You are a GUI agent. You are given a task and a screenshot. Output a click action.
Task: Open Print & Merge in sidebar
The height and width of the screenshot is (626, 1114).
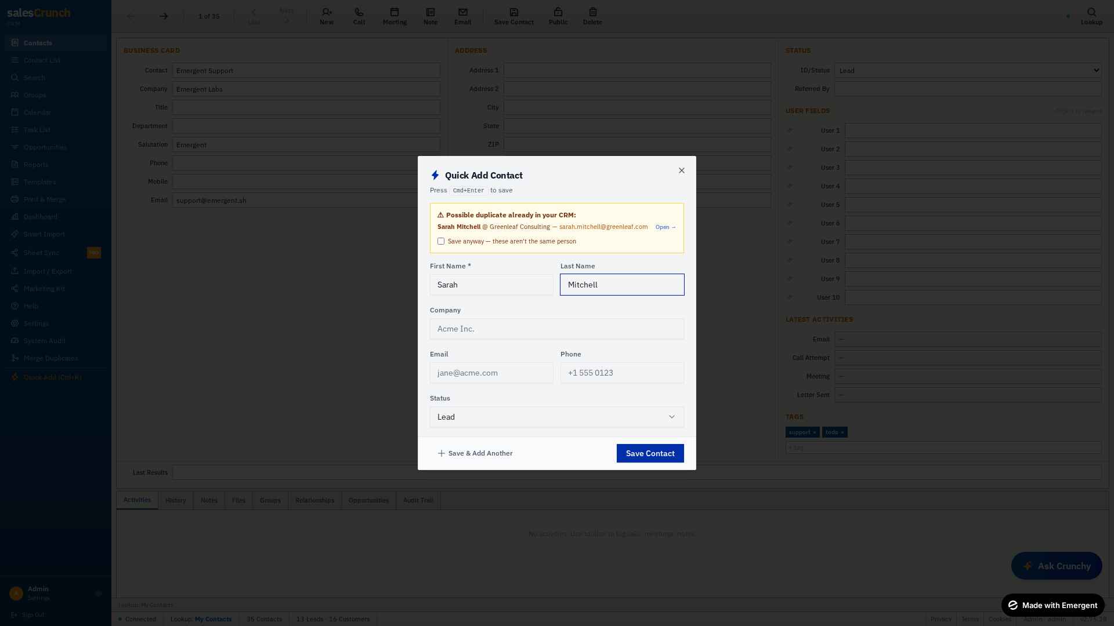(x=56, y=199)
